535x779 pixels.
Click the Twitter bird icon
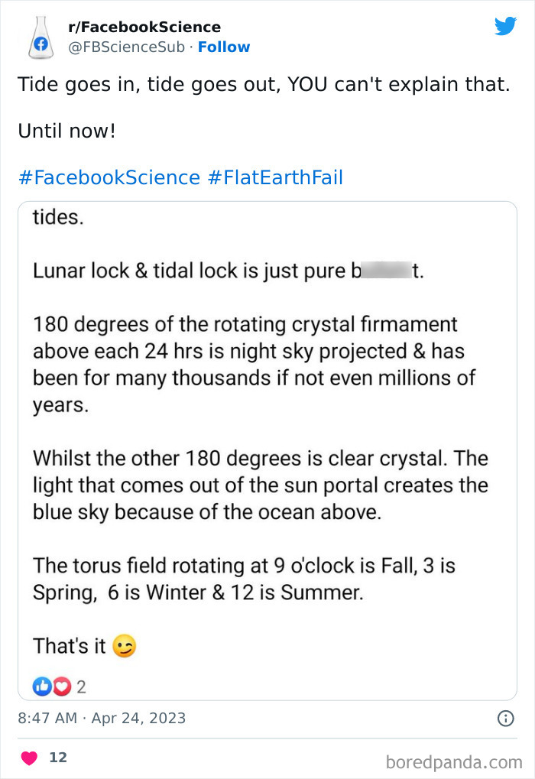506,26
